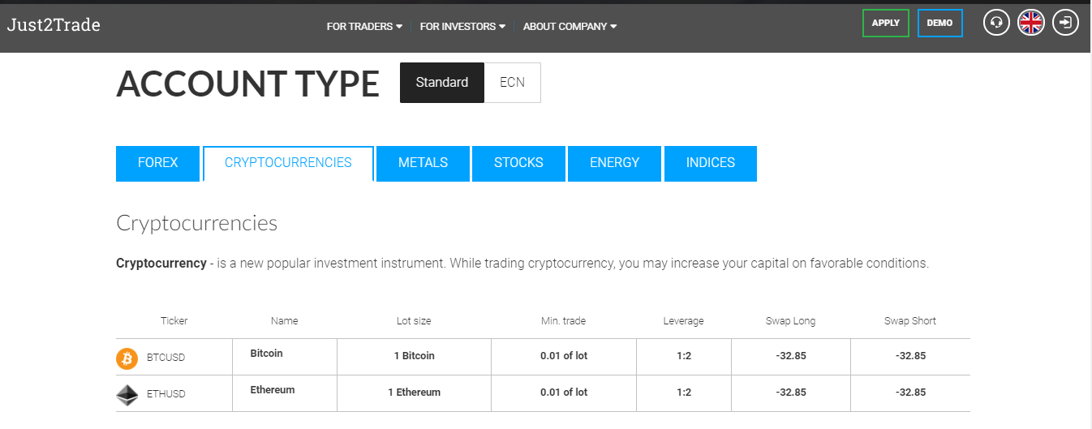Screen dimensions: 1092x429
Task: Switch to the Stocks tab
Action: click(x=518, y=163)
